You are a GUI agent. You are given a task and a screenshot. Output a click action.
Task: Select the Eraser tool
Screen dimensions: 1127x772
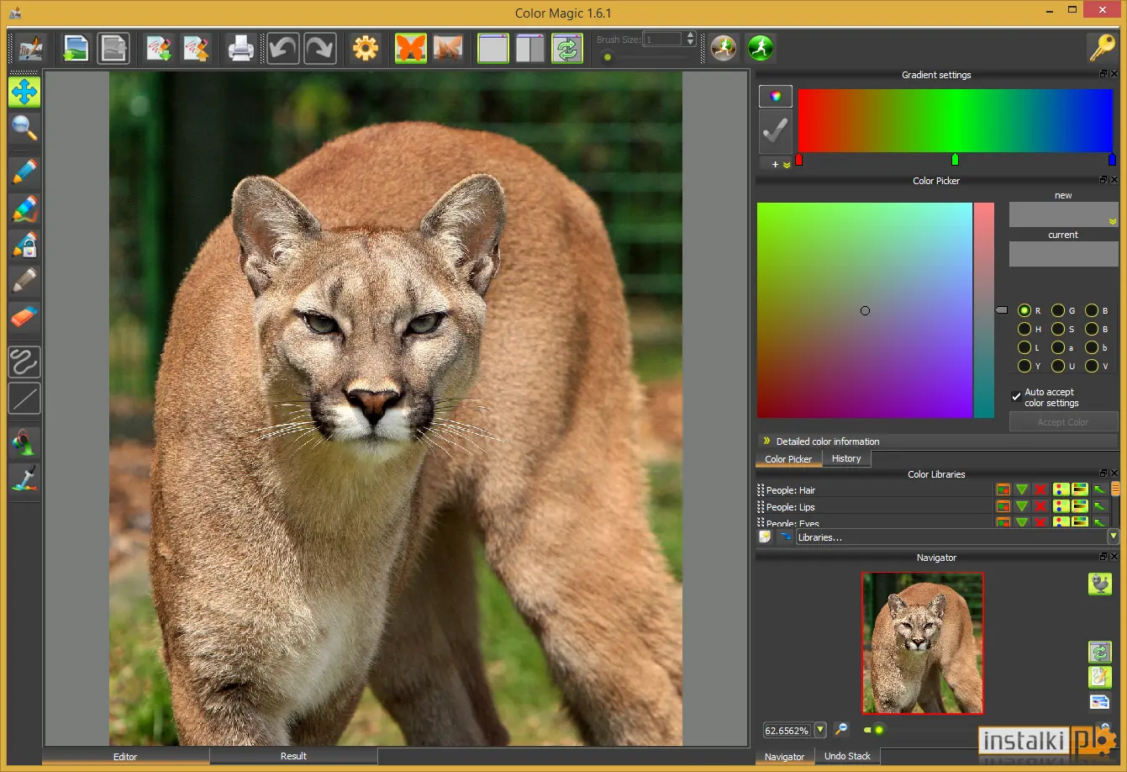24,317
